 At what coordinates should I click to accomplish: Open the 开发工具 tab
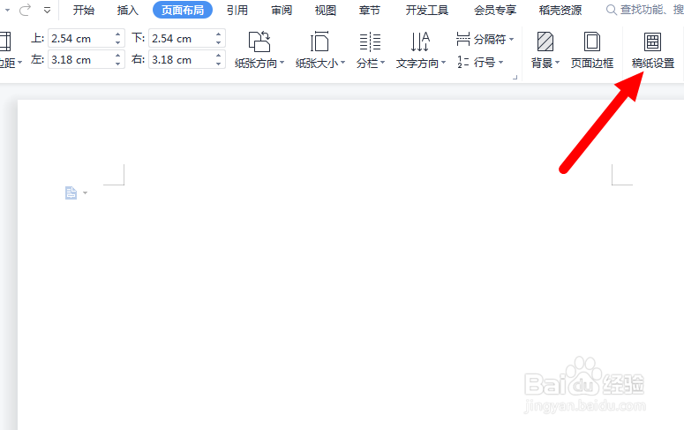coord(426,10)
